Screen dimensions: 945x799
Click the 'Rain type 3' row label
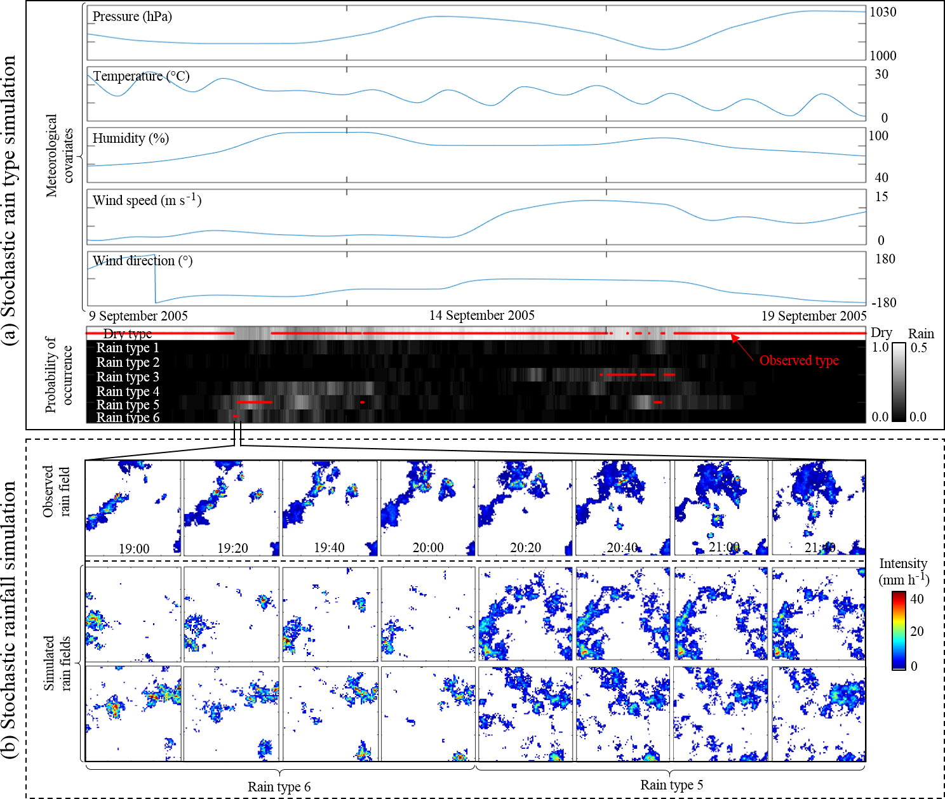tap(128, 377)
